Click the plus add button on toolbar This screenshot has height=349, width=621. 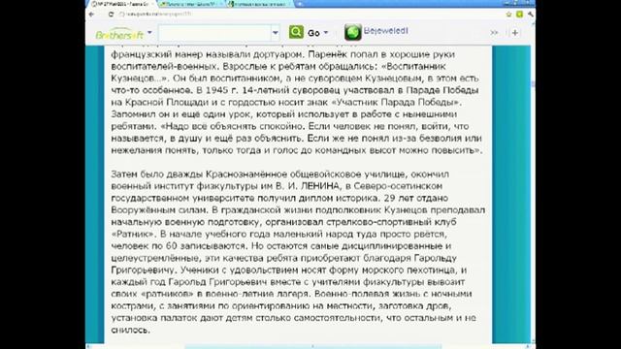pyautogui.click(x=515, y=33)
